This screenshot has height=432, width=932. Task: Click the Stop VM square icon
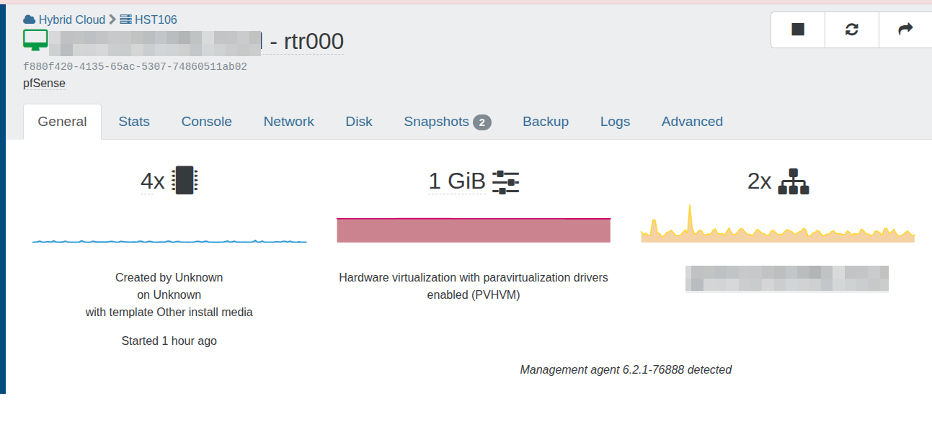[x=797, y=30]
